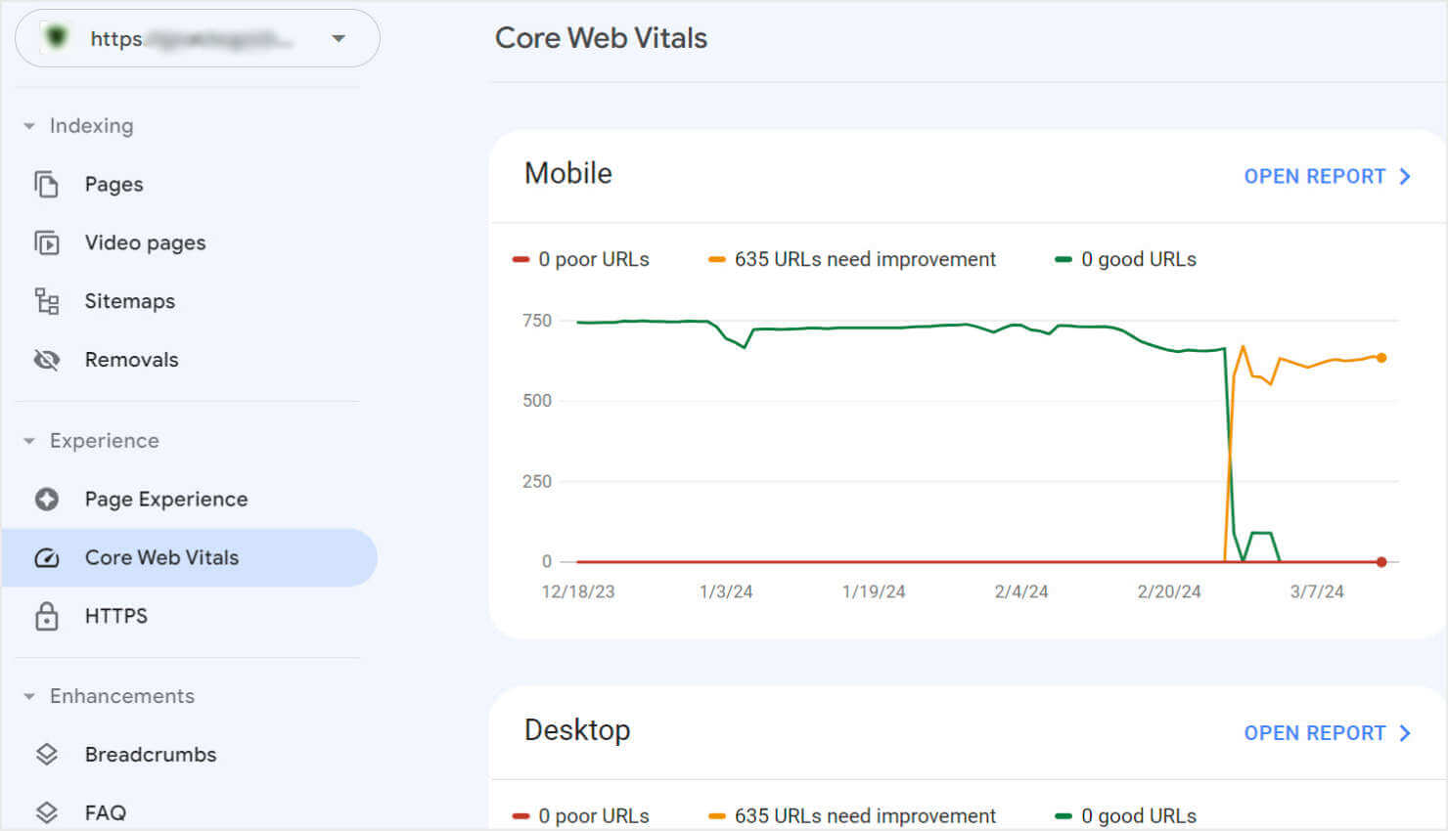The image size is (1448, 831).
Task: Collapse the Indexing section
Action: pos(26,125)
